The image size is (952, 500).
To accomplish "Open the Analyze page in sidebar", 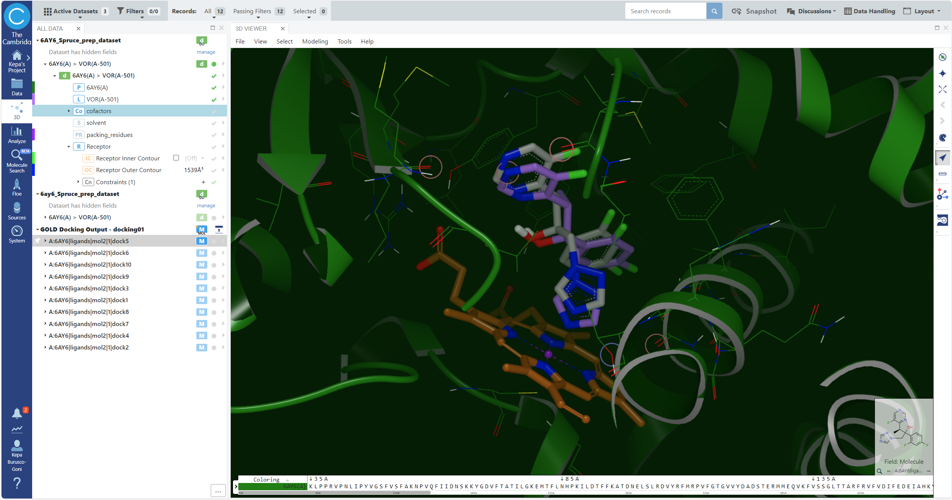I will coord(17,135).
